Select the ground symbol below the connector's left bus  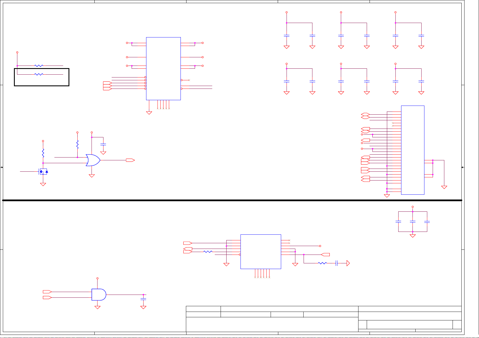(387, 196)
